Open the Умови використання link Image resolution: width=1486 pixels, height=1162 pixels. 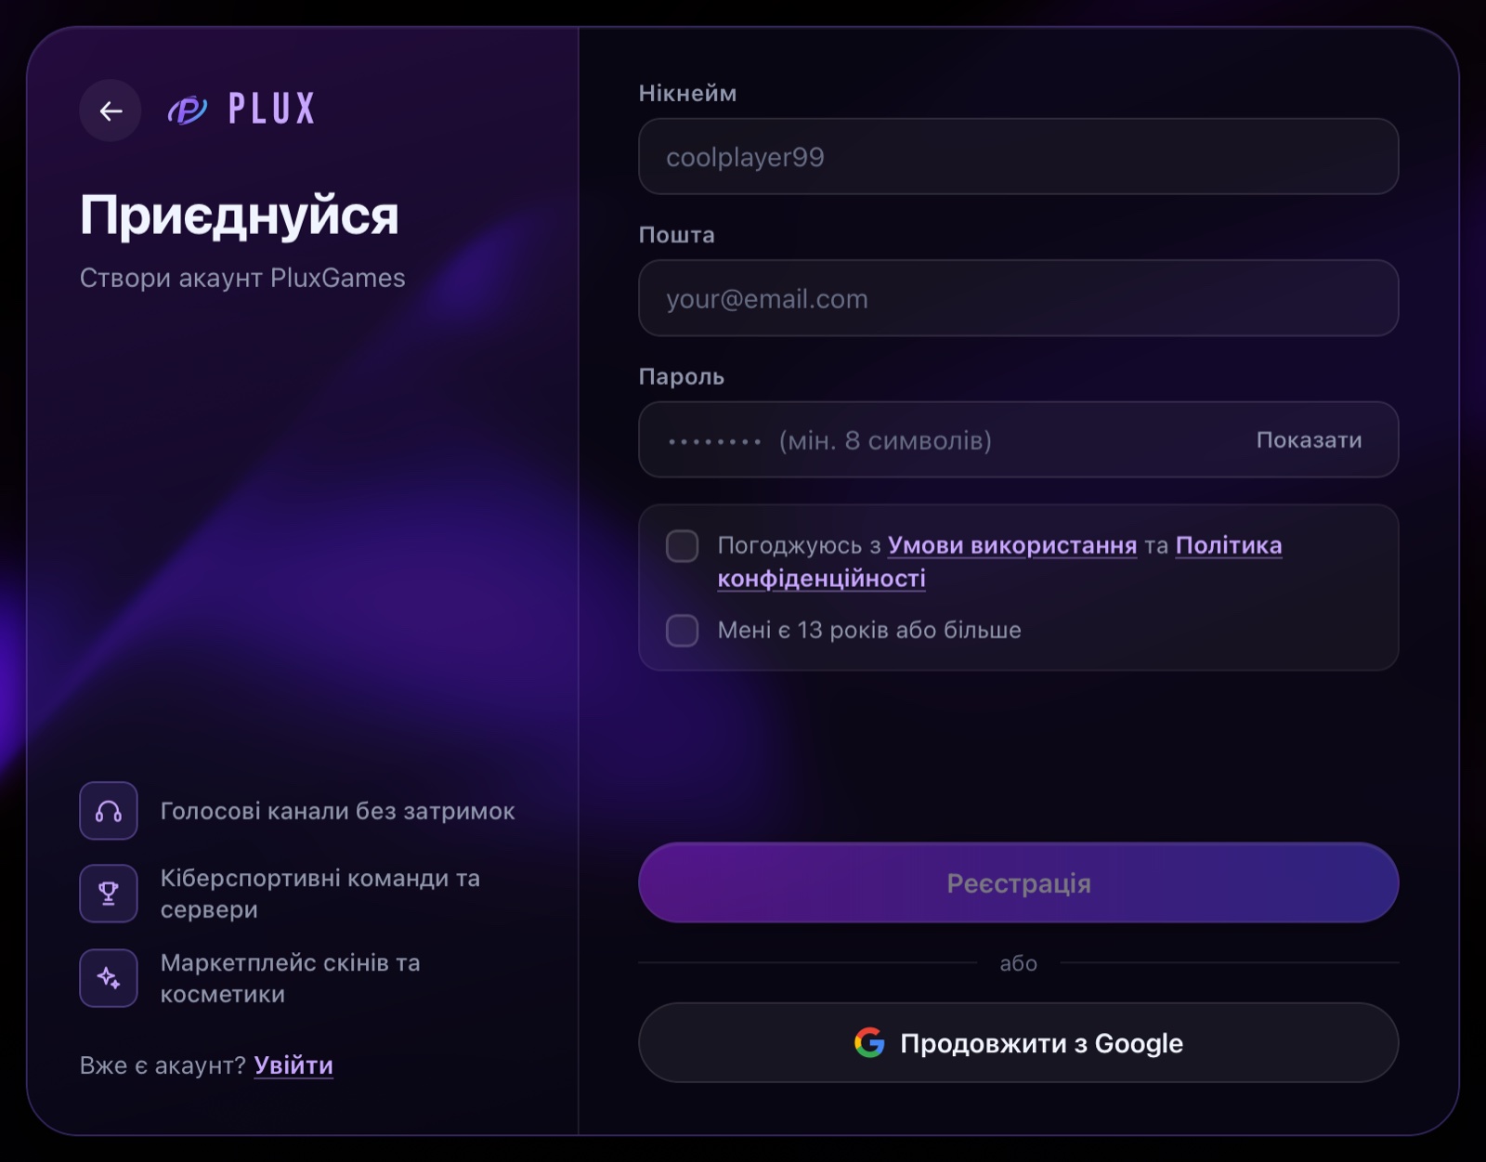pyautogui.click(x=1012, y=545)
